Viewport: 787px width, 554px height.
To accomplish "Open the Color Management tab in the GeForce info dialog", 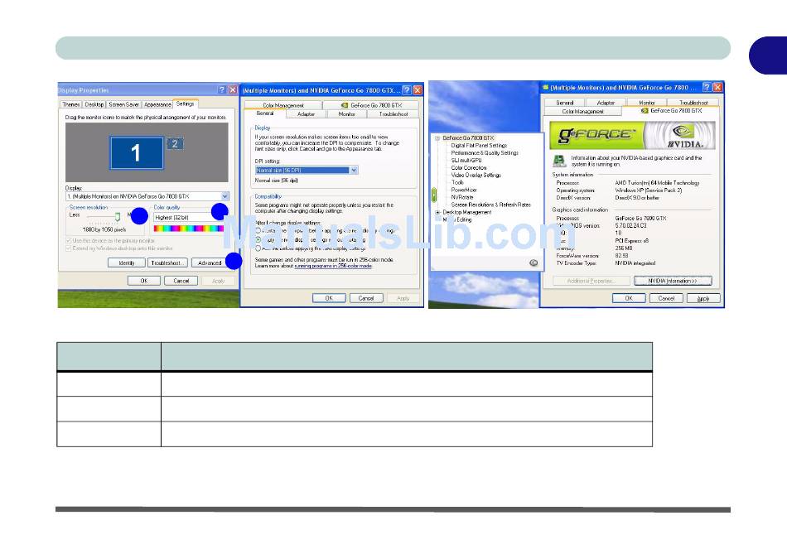I will (582, 112).
